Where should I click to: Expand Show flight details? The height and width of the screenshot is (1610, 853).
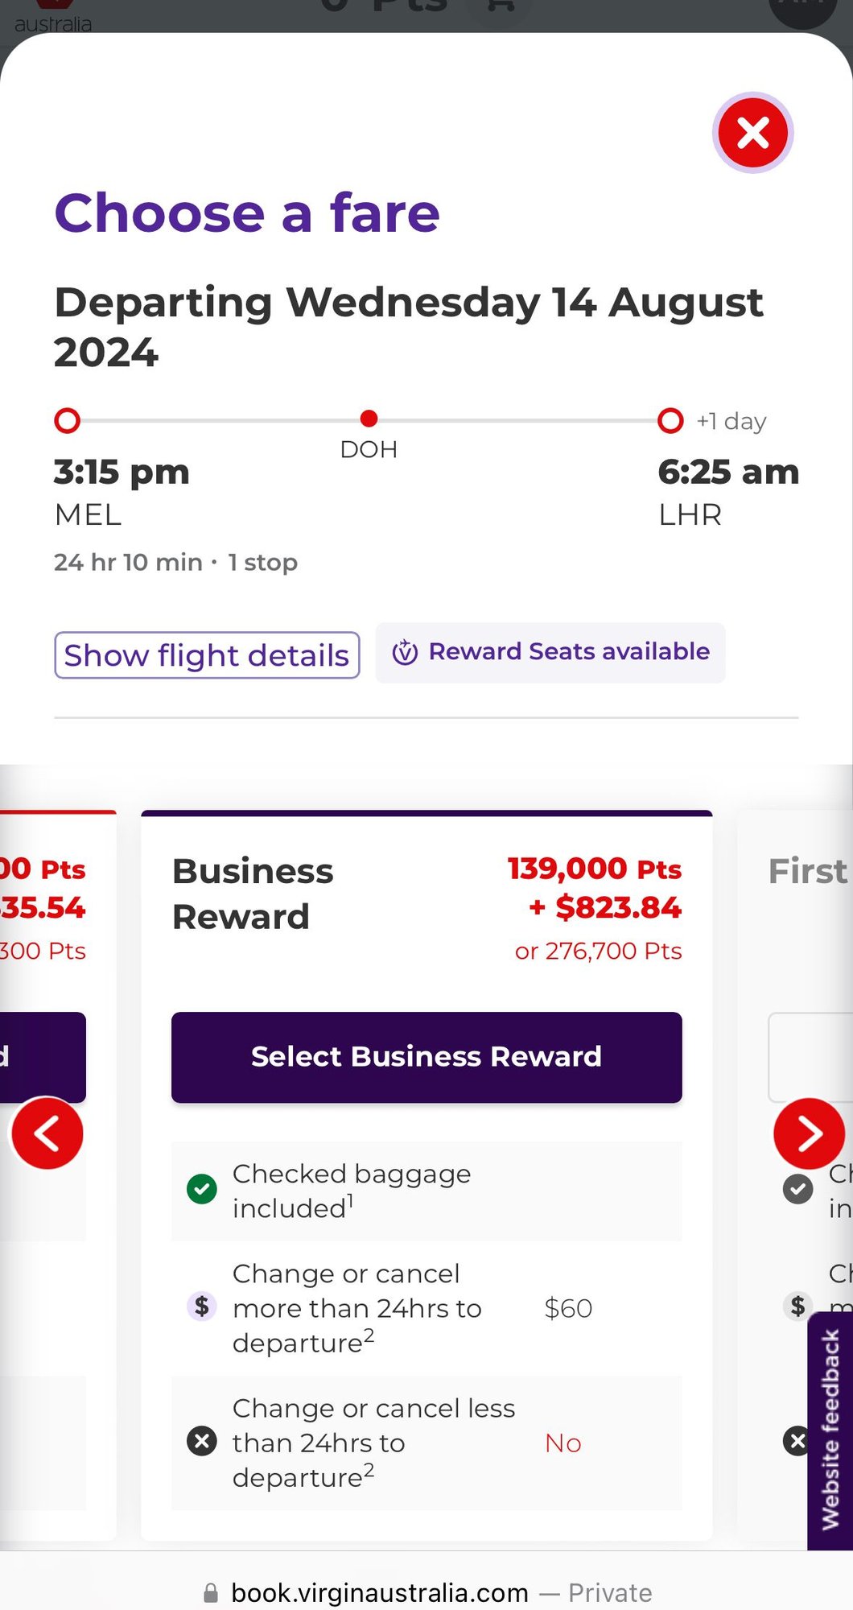[x=207, y=655]
